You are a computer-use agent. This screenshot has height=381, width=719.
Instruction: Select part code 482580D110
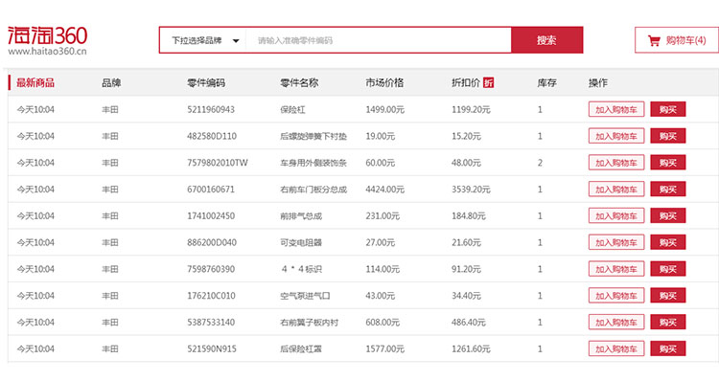coord(212,136)
